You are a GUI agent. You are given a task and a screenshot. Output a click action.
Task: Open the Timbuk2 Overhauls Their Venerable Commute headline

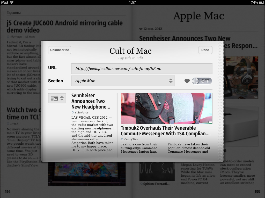point(165,131)
